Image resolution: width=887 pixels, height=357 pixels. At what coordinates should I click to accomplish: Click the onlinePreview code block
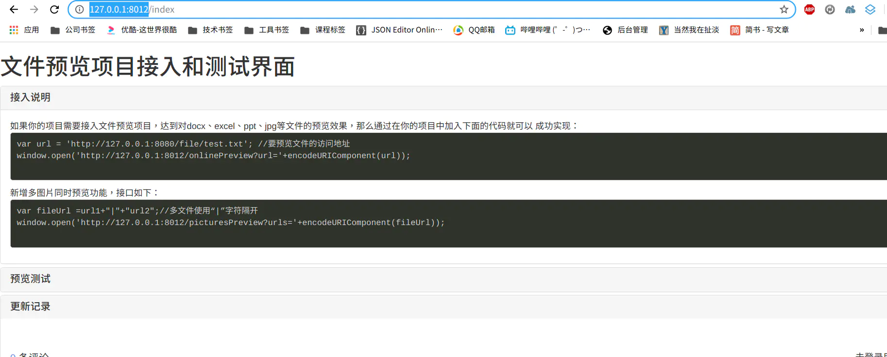pyautogui.click(x=448, y=156)
